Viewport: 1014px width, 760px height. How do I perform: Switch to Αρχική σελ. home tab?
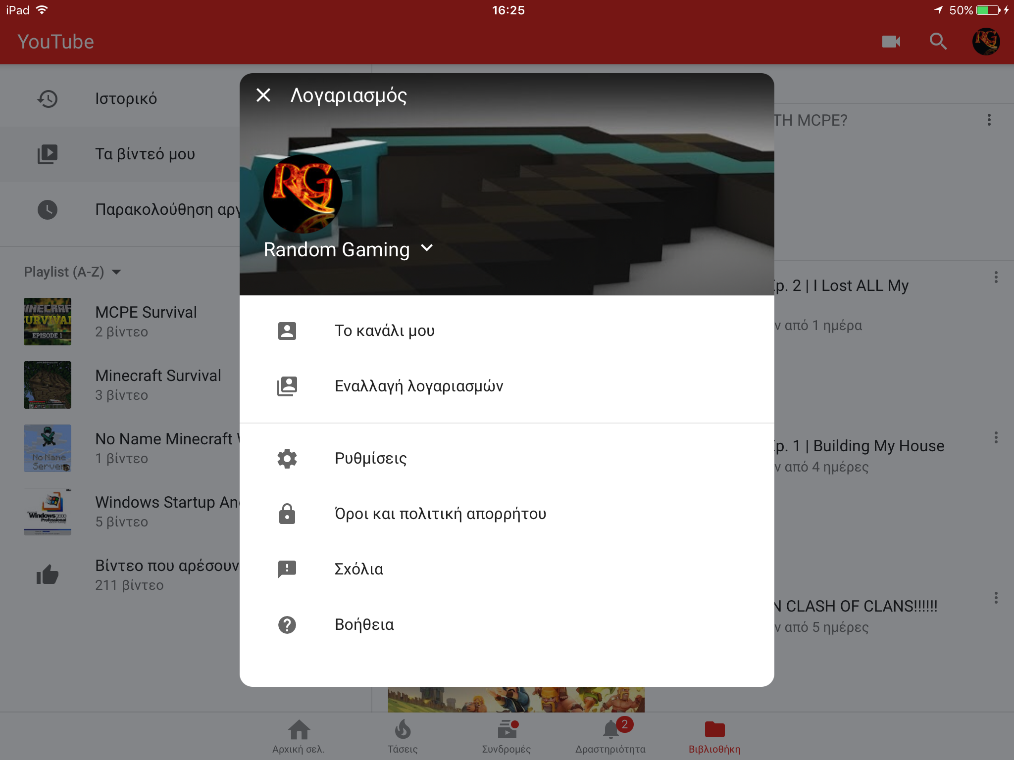click(299, 736)
